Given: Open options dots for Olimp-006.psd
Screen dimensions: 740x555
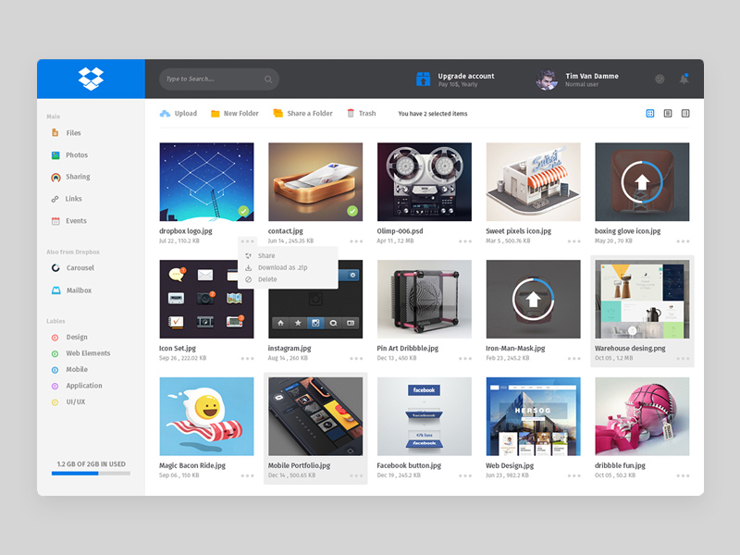Looking at the screenshot, I should (x=464, y=240).
